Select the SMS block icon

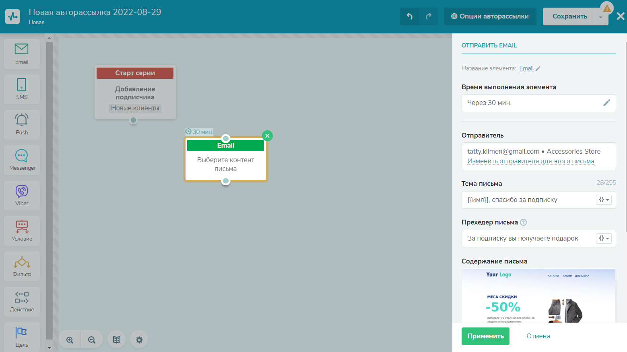coord(22,89)
